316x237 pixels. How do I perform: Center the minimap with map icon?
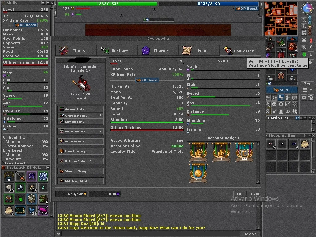pyautogui.click(x=304, y=33)
